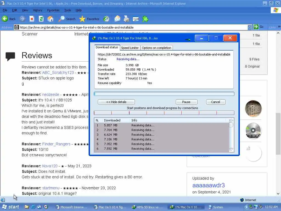Image resolution: width=281 pixels, height=211 pixels.
Task: Open the Nova120 reviewer profile
Action: click(50, 166)
